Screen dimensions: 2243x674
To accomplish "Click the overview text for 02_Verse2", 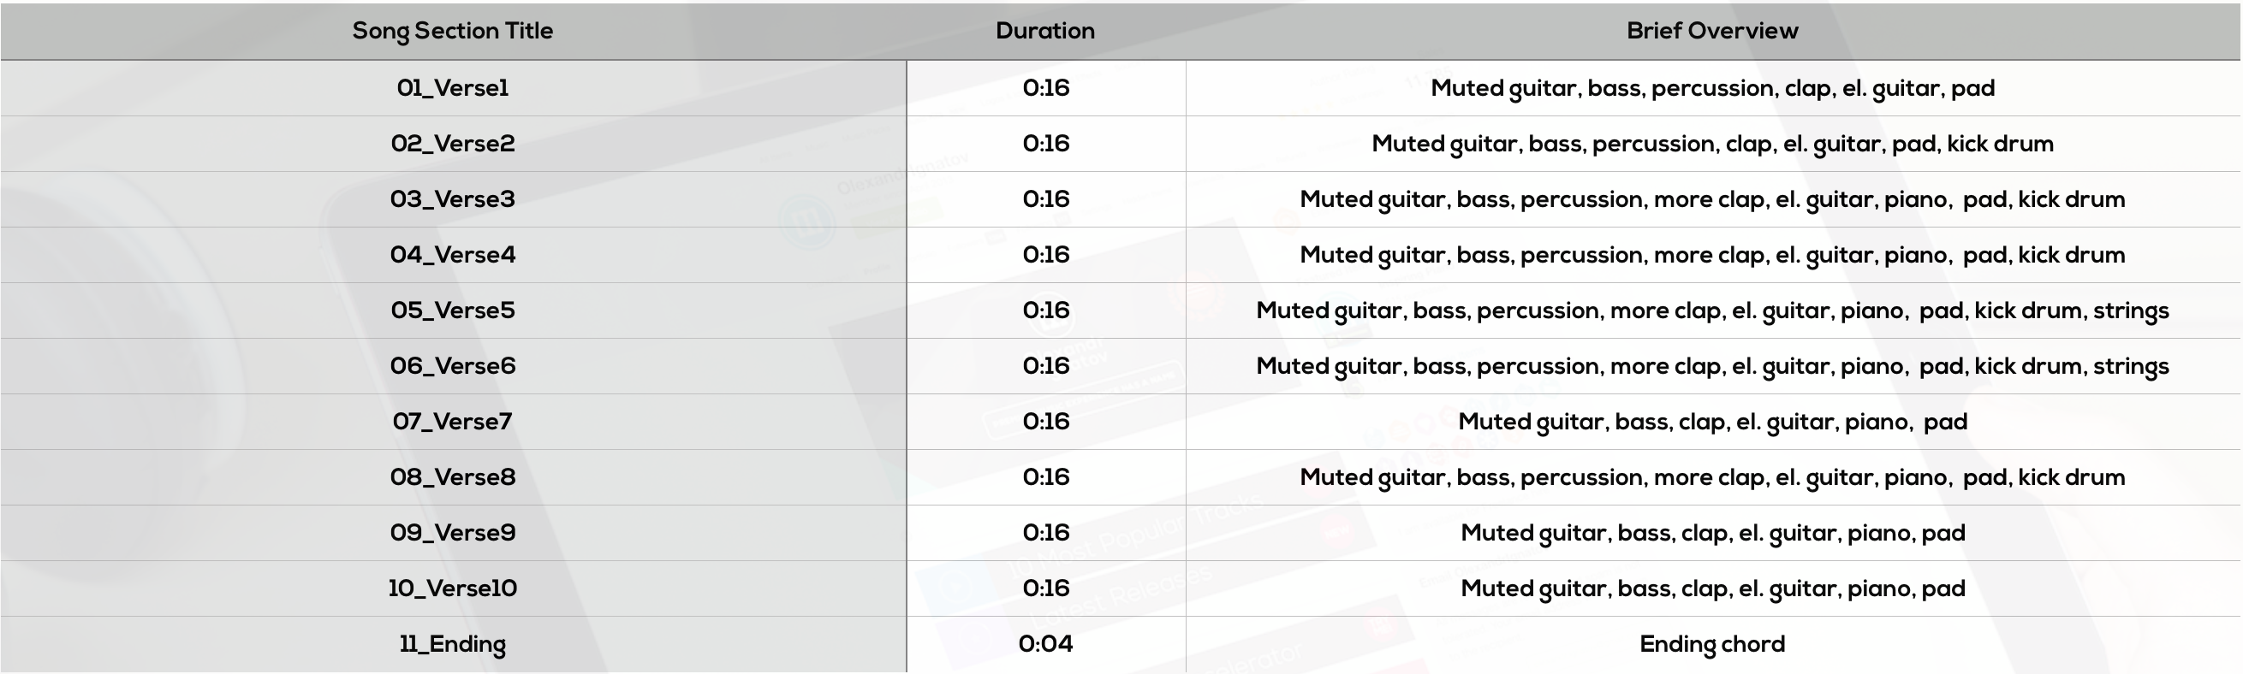I will pos(1712,144).
